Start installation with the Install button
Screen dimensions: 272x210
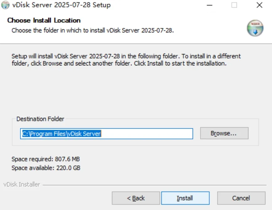pyautogui.click(x=185, y=198)
